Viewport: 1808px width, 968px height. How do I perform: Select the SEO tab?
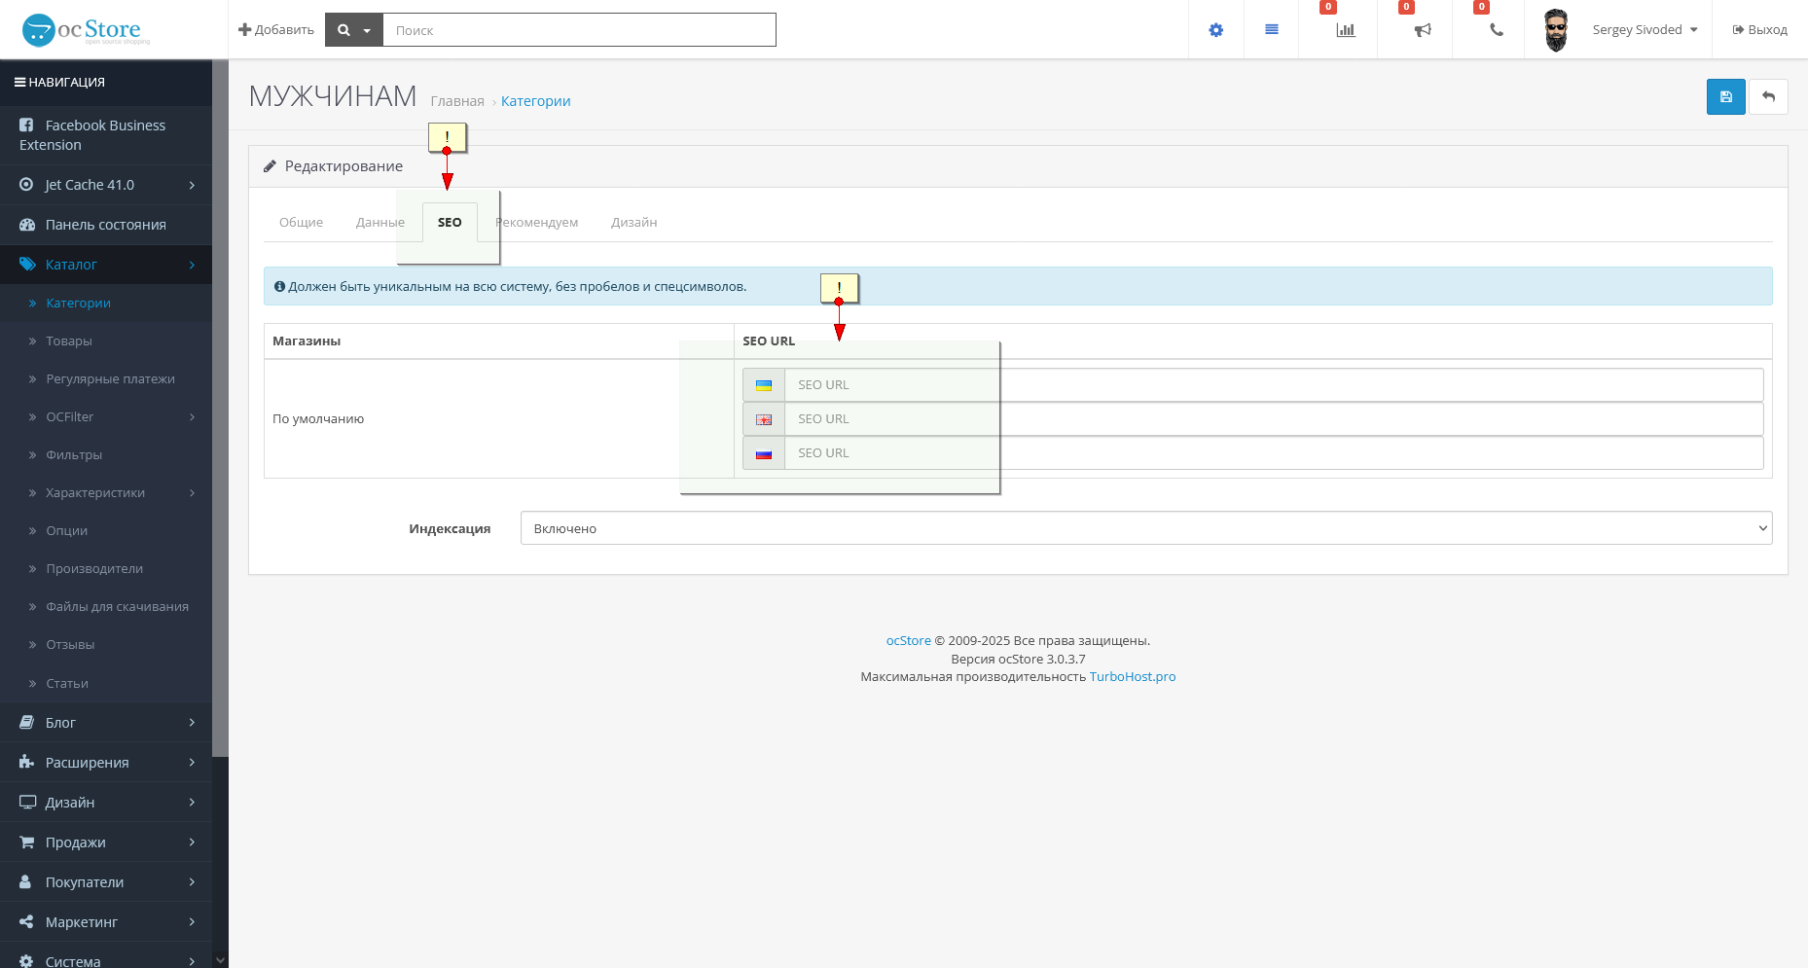[x=450, y=223]
